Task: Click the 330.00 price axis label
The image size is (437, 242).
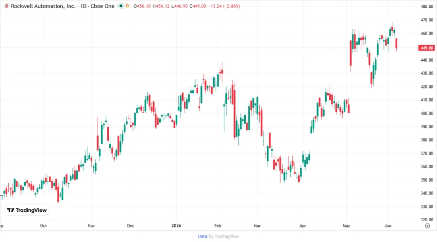Action: pos(427,207)
